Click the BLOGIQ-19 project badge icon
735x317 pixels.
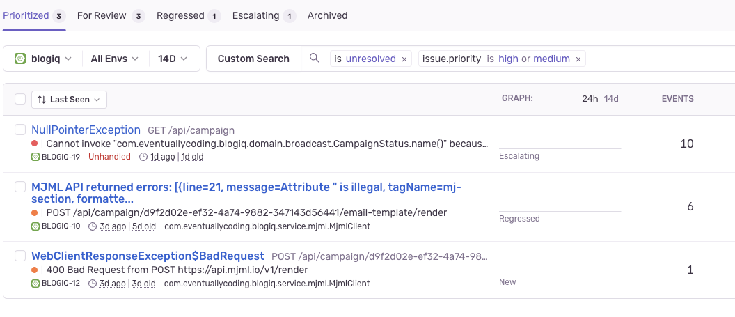[36, 157]
